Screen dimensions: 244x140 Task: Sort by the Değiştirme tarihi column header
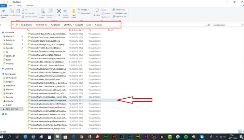pyautogui.click(x=76, y=30)
